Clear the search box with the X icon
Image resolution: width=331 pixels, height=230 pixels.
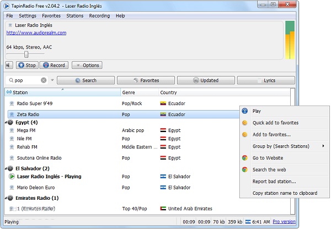point(44,80)
